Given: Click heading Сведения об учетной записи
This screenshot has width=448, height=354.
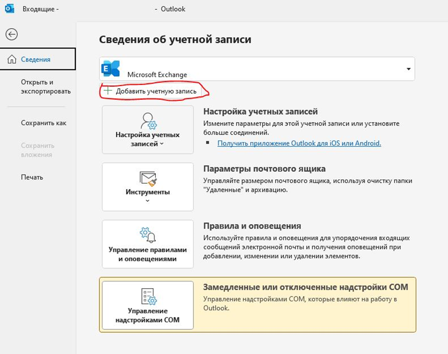Looking at the screenshot, I should (x=175, y=40).
